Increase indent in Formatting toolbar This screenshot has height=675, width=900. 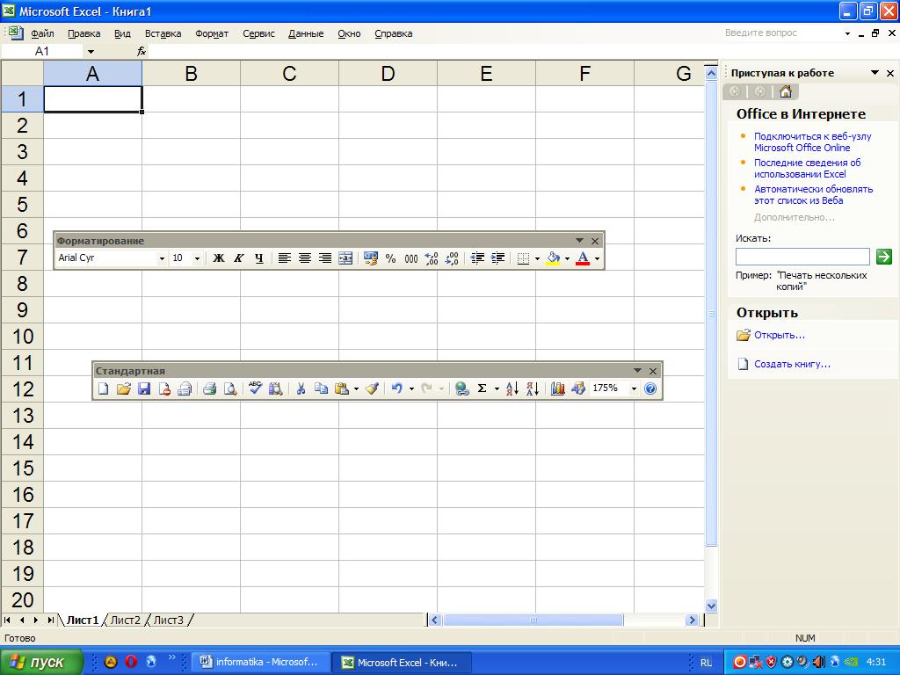497,258
